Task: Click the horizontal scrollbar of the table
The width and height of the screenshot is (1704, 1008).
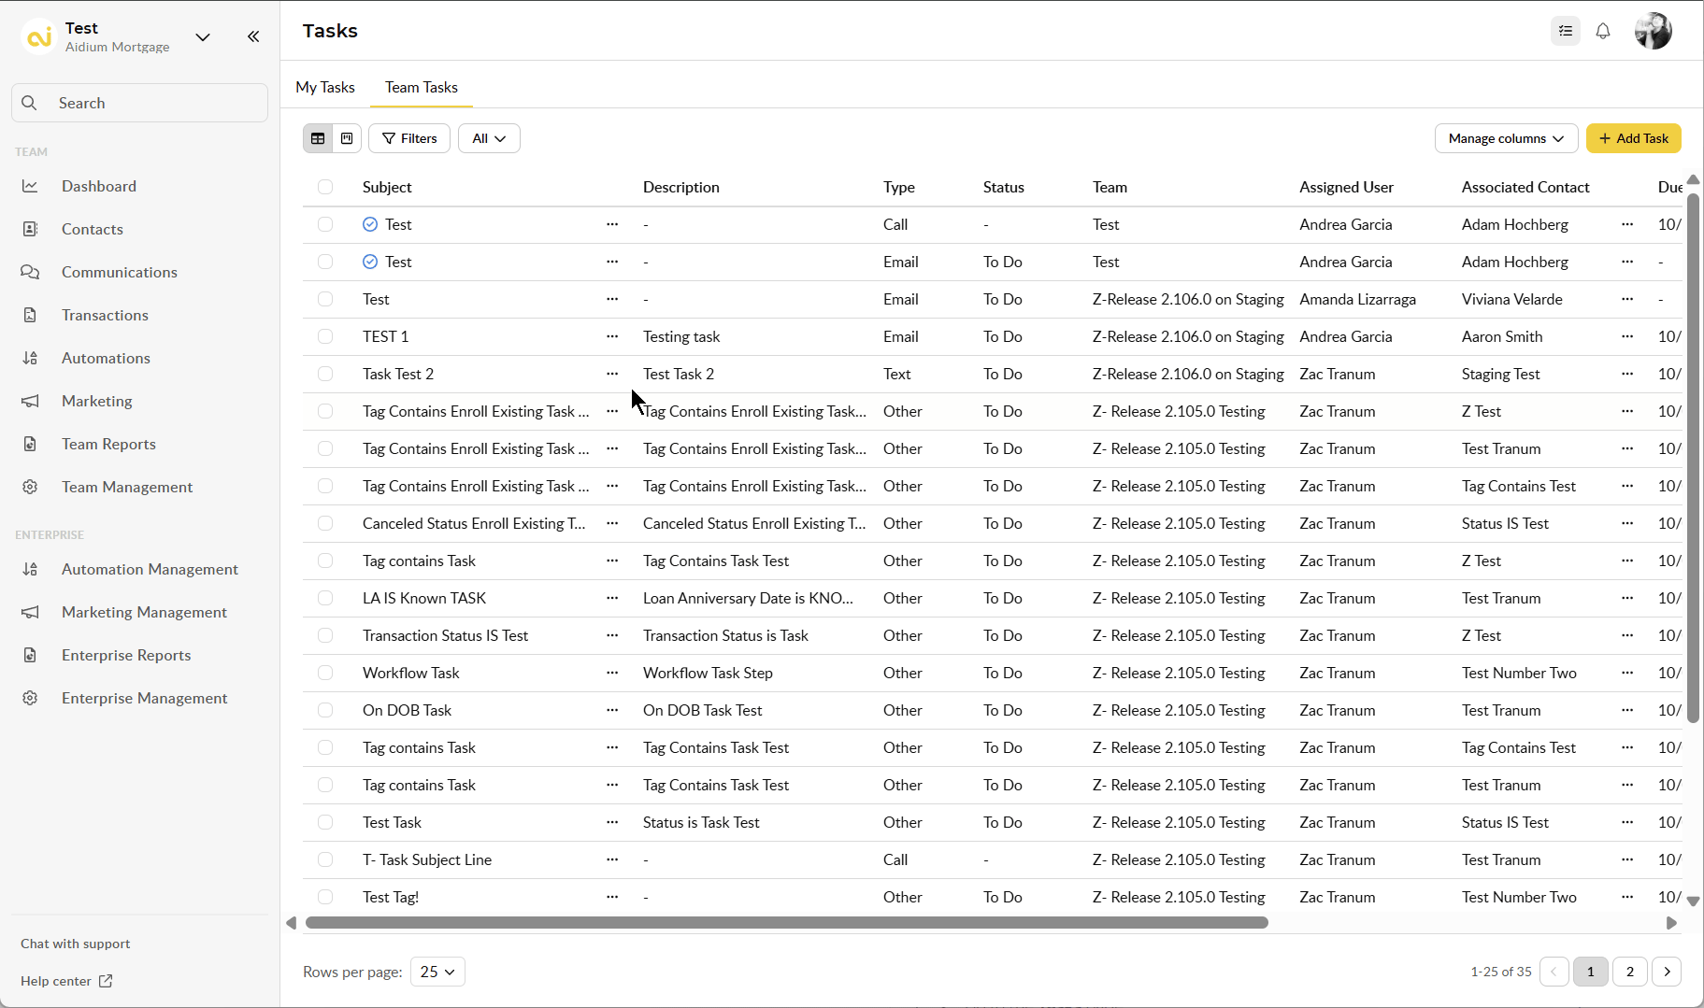Action: pos(786,923)
